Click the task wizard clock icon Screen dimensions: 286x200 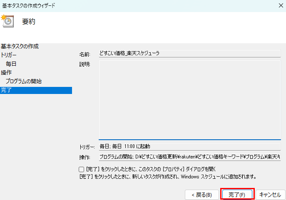[7, 21]
